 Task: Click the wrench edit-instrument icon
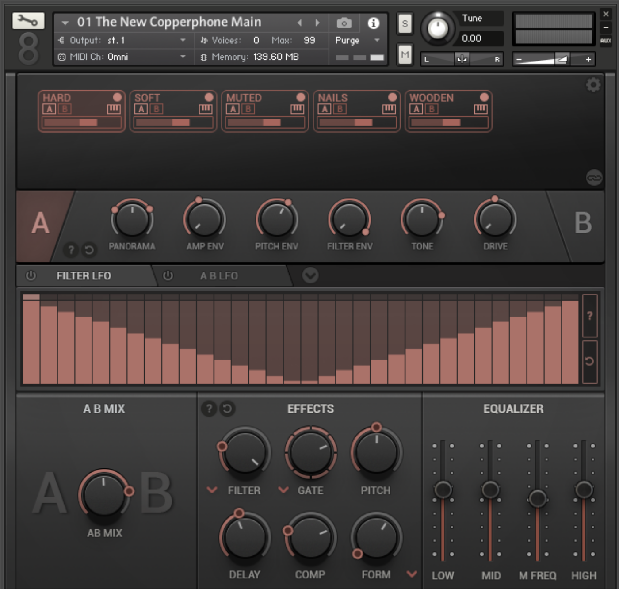(28, 20)
